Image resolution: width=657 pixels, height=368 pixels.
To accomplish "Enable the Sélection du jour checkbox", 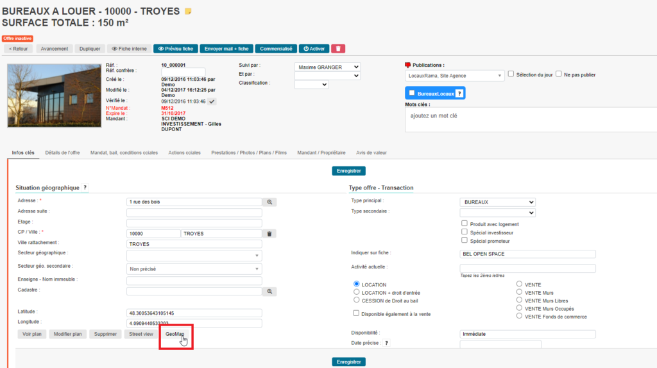I will click(511, 74).
